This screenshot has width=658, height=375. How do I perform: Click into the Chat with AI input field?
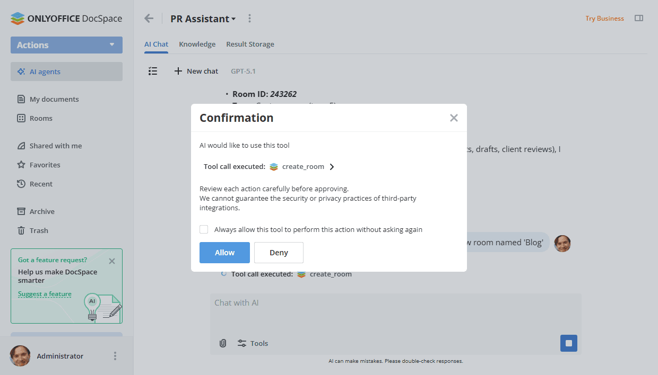tap(395, 312)
